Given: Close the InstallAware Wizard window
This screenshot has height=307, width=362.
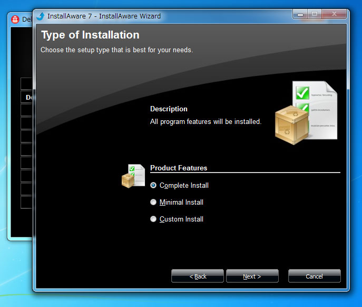Looking at the screenshot, I should tap(334, 14).
